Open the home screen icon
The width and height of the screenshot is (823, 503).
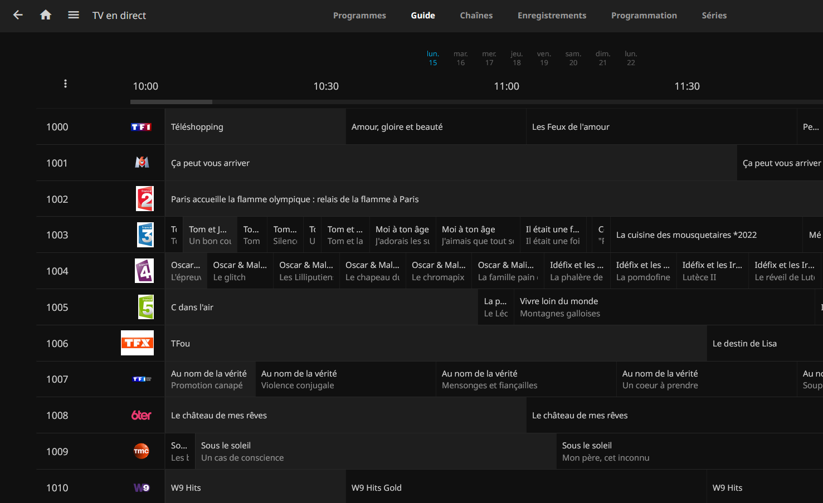(x=46, y=15)
